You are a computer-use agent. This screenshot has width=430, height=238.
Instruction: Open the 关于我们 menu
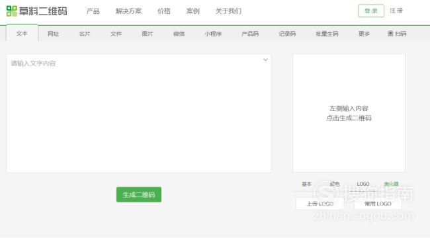(228, 11)
